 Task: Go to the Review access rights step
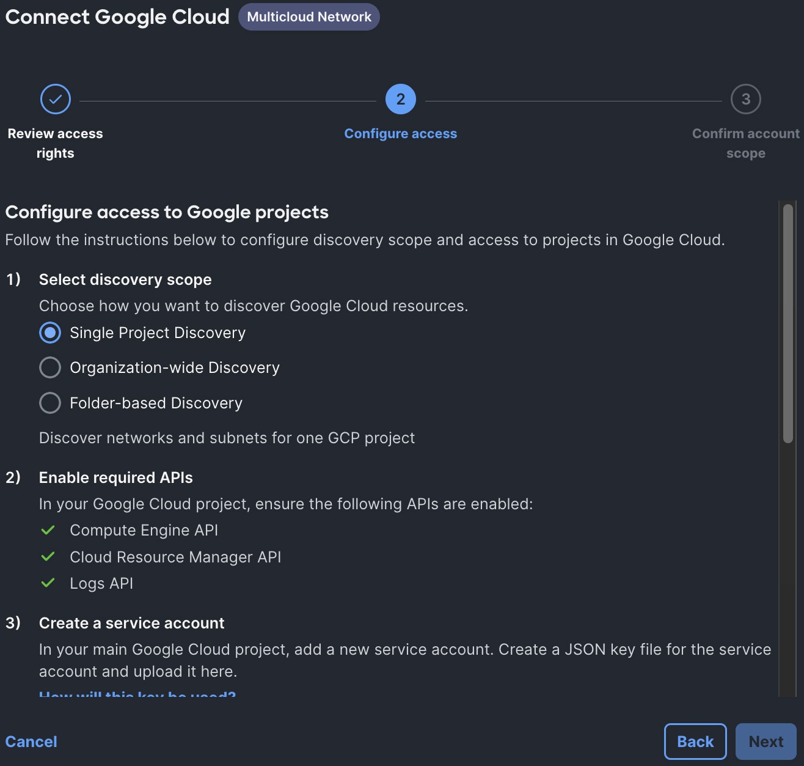[x=56, y=143]
